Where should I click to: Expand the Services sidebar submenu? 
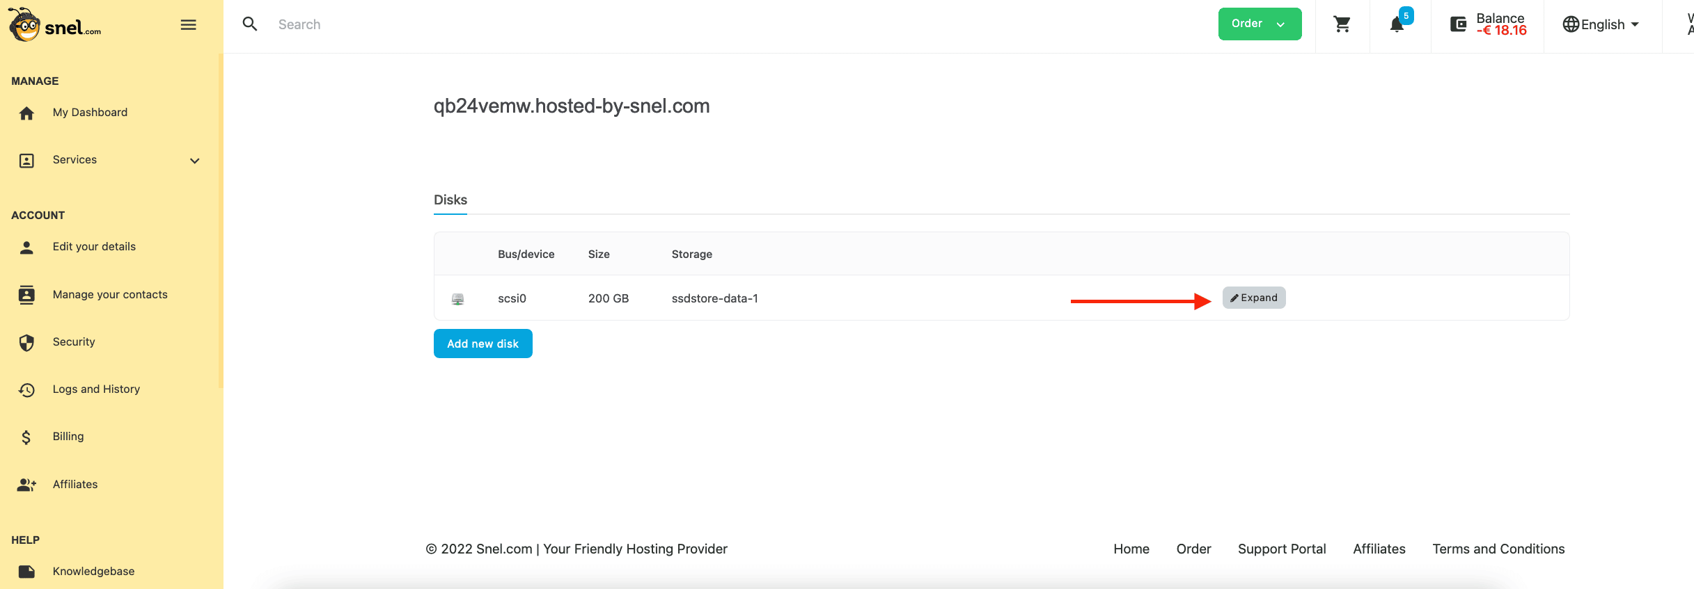pyautogui.click(x=195, y=161)
